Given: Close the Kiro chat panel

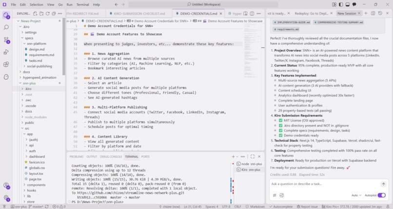Looking at the screenshot, I should (388, 13).
